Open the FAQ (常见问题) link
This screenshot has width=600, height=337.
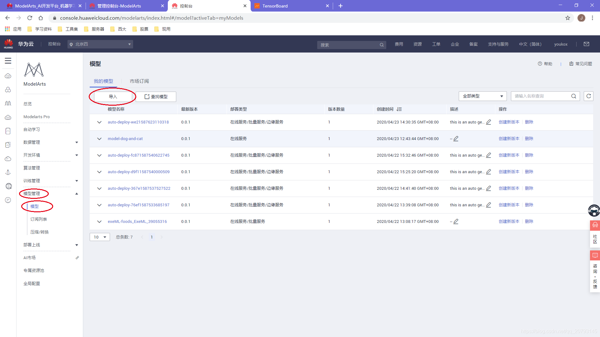581,64
